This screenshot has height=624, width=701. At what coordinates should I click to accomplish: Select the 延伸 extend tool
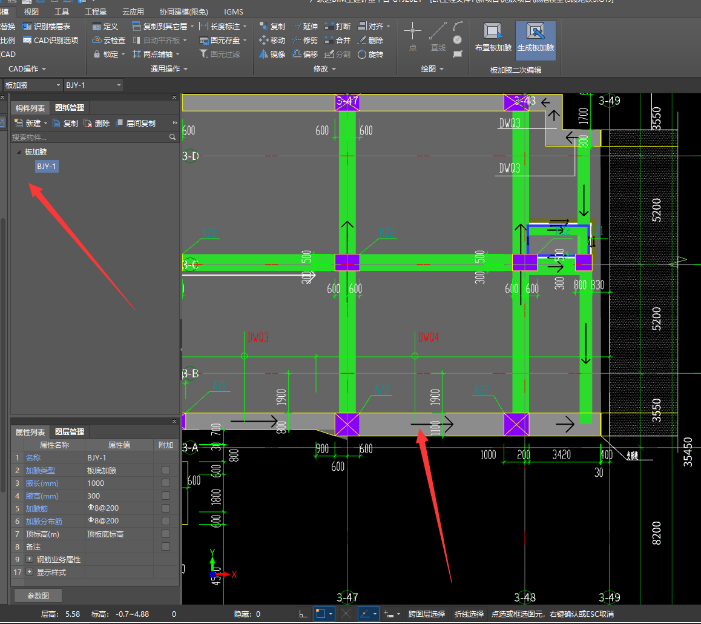(x=305, y=27)
